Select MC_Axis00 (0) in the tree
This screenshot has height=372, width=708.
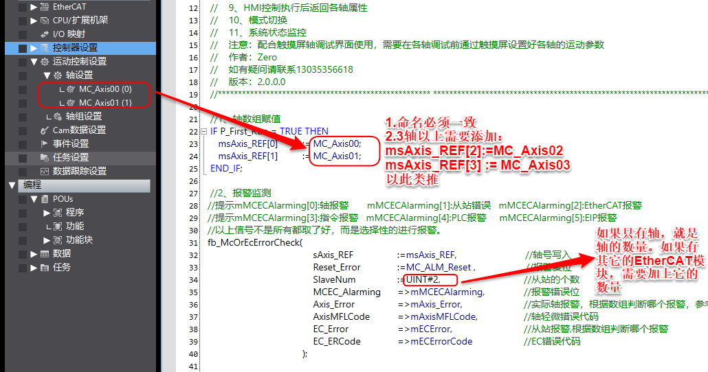point(104,89)
